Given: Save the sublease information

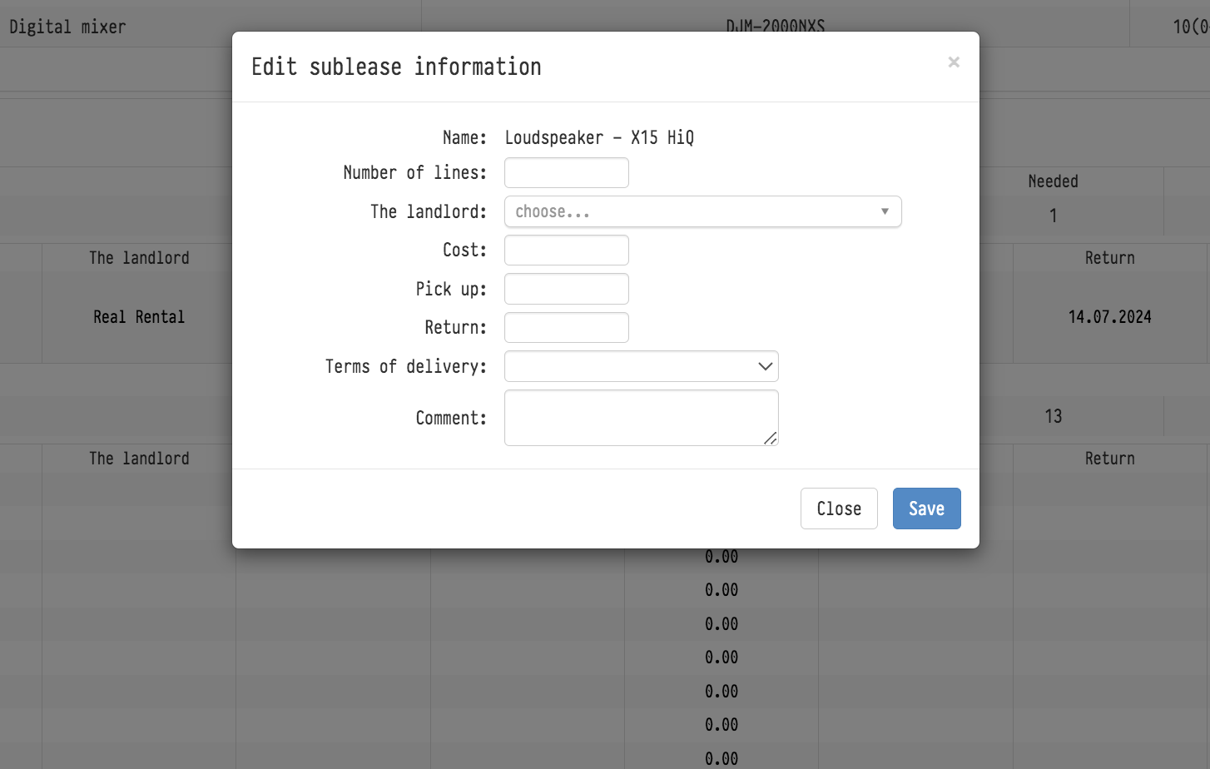Looking at the screenshot, I should 926,509.
